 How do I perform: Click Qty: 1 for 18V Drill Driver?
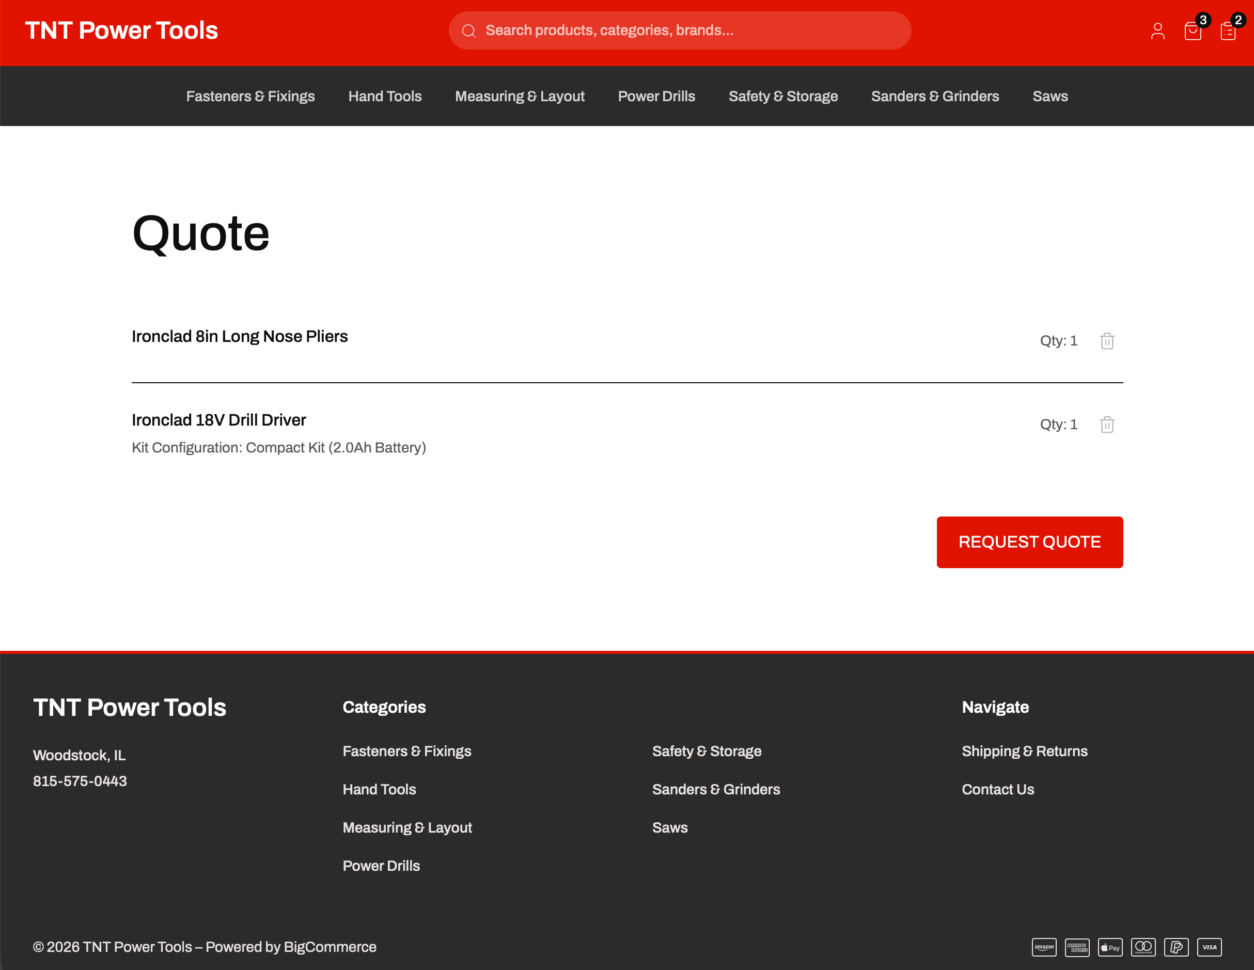tap(1058, 425)
